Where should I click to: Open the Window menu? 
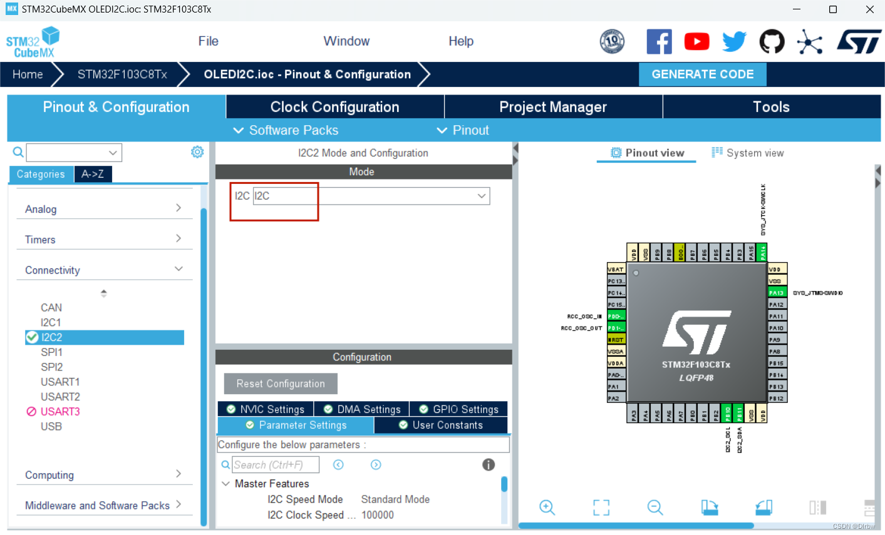pyautogui.click(x=346, y=41)
